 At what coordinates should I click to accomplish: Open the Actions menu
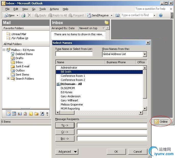(54, 9)
